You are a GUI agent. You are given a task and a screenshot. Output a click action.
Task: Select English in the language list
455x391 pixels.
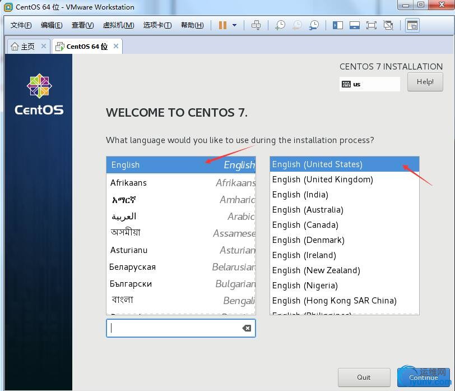click(181, 165)
